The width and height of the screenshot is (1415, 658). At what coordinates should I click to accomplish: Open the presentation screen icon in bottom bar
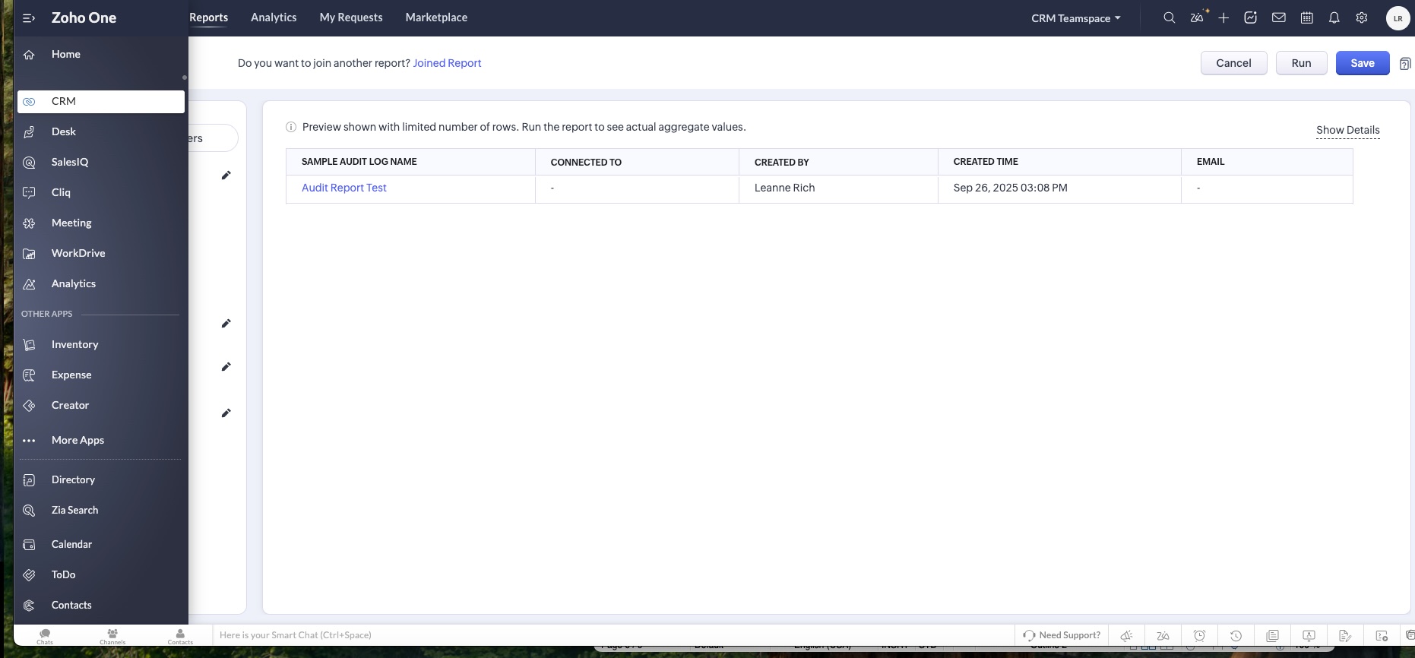point(1309,635)
